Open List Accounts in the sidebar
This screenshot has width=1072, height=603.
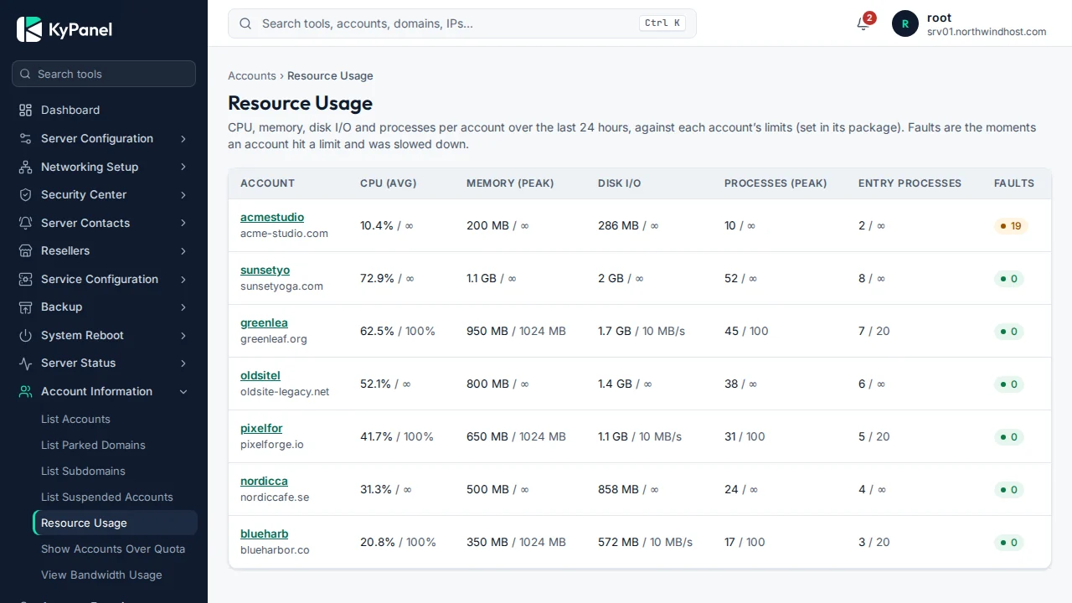pos(75,419)
